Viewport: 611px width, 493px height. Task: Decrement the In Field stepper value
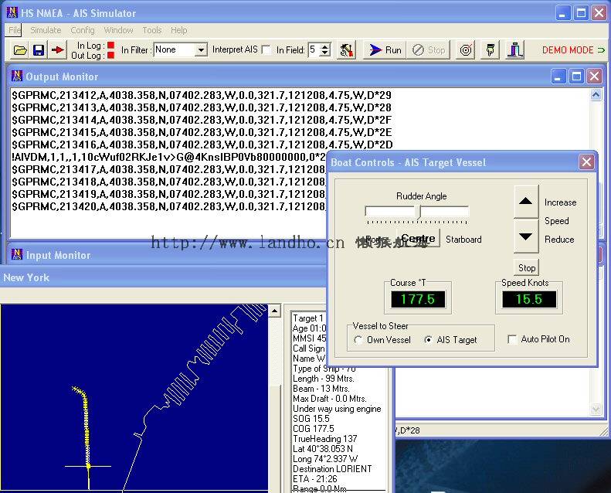[x=325, y=53]
